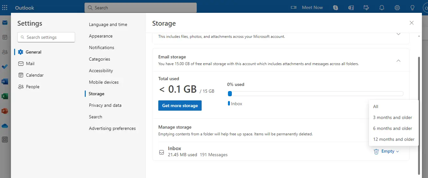Launch PowerPoint from the app rail
Screen dimensions: 428x178
pos(5,111)
